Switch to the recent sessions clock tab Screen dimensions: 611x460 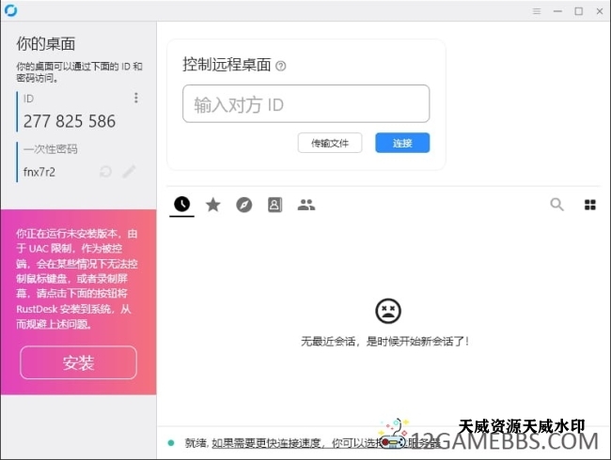(181, 204)
